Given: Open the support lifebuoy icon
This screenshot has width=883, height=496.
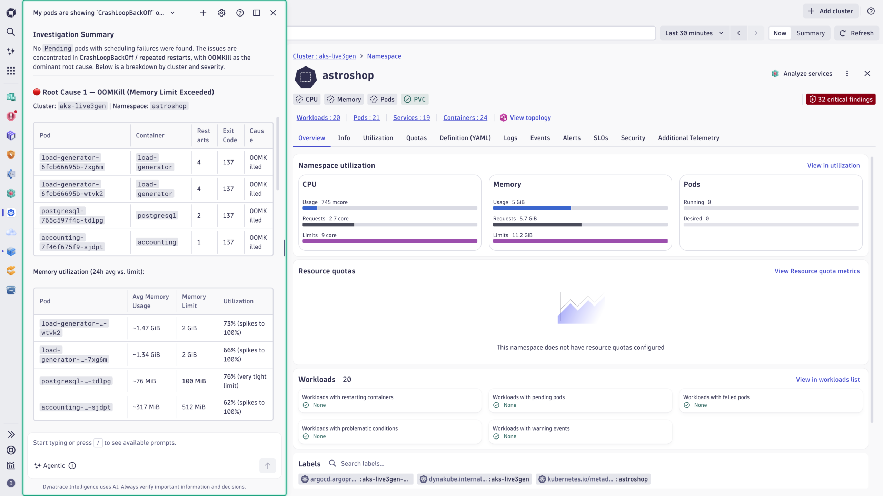Looking at the screenshot, I should [11, 450].
